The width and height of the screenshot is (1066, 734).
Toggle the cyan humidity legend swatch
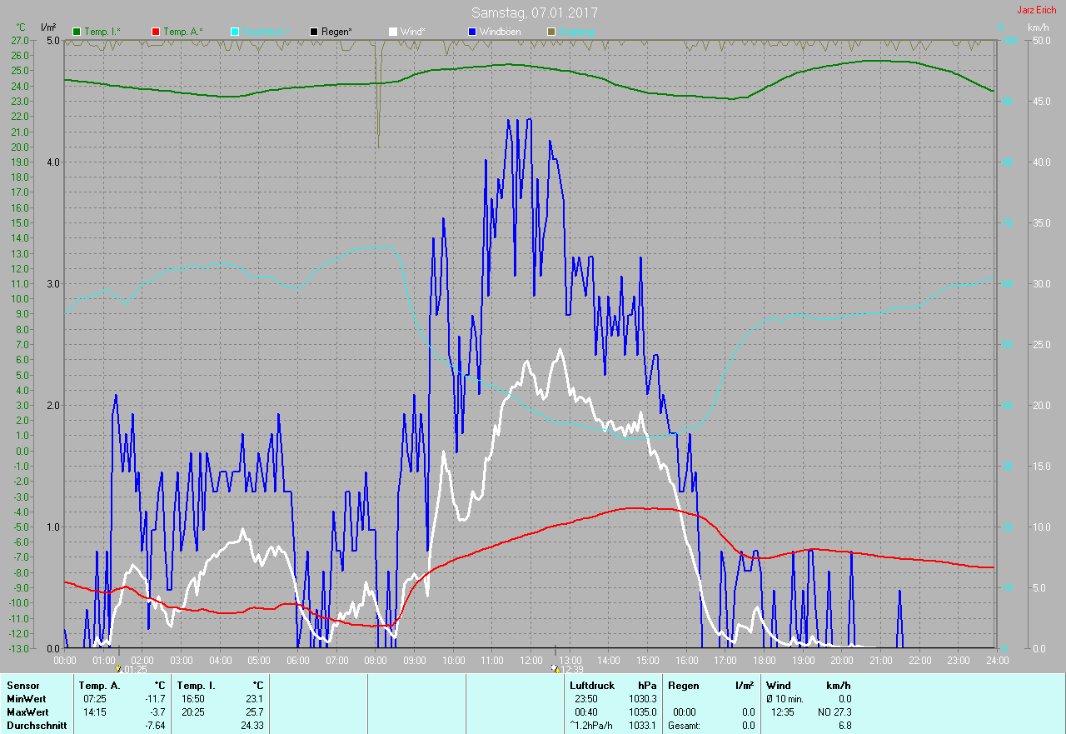pos(235,32)
